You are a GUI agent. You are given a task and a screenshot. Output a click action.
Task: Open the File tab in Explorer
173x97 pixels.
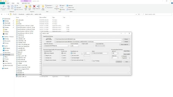click(x=2, y=3)
